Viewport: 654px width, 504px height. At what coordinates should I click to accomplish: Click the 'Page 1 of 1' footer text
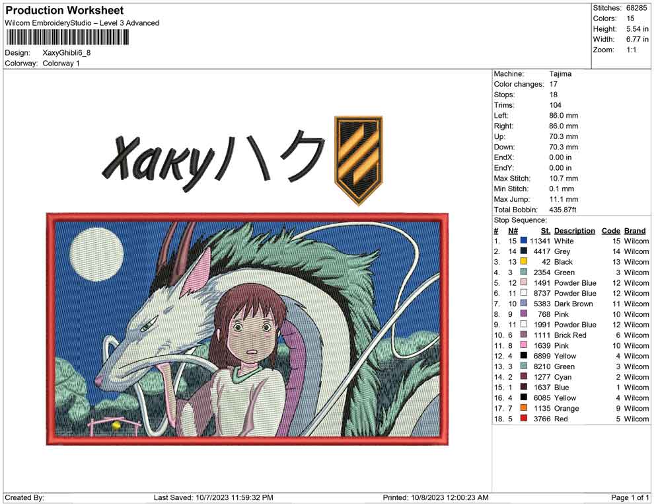coord(630,497)
